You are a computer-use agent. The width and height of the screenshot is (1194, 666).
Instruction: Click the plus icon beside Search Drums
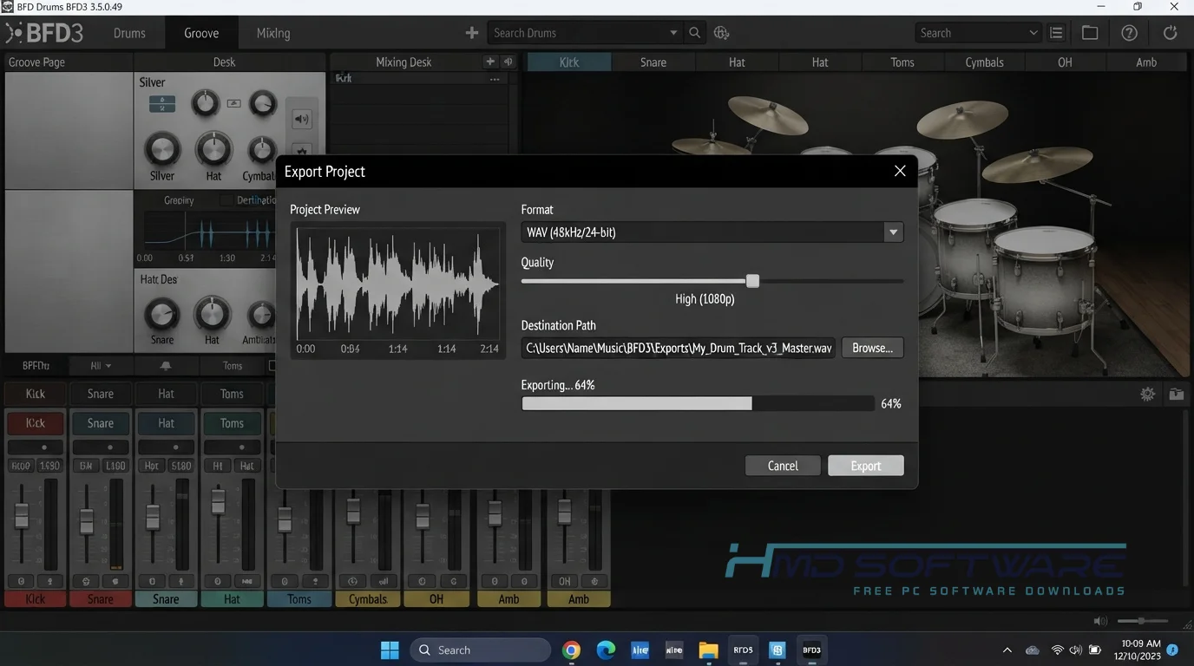(x=472, y=33)
